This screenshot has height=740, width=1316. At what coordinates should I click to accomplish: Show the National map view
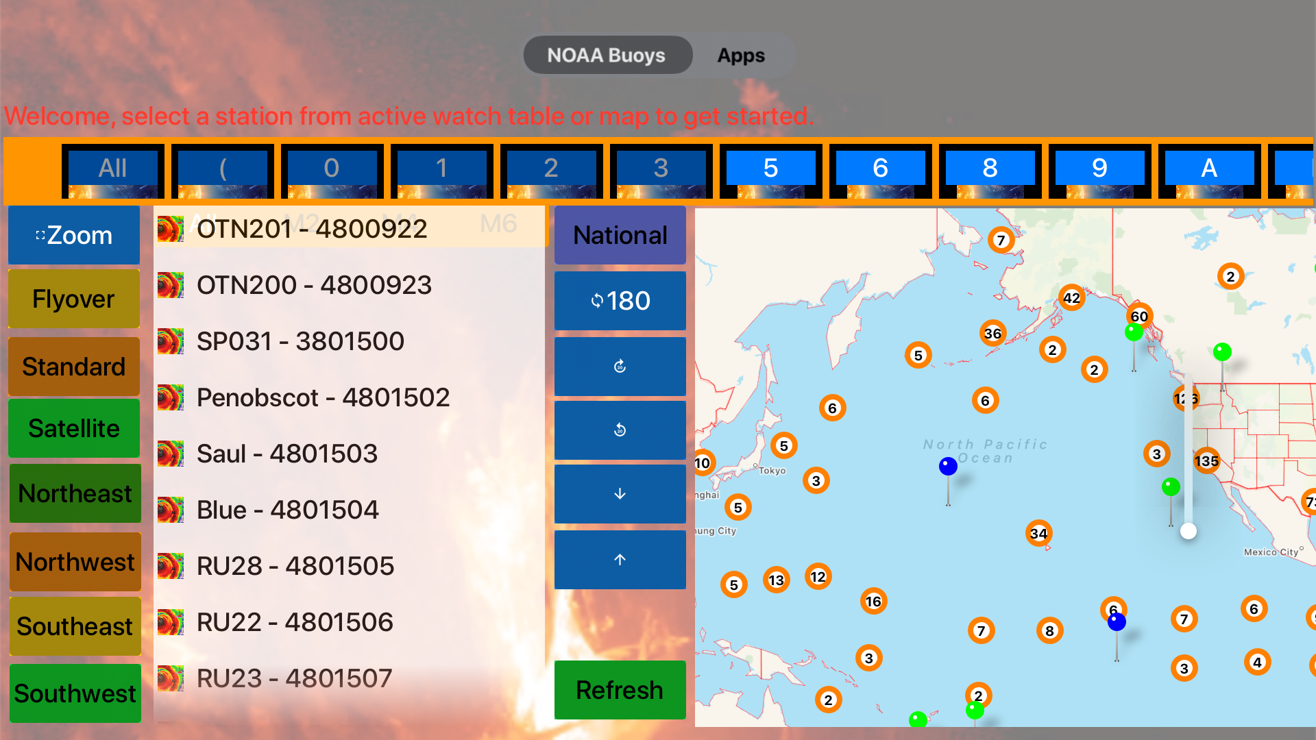620,235
